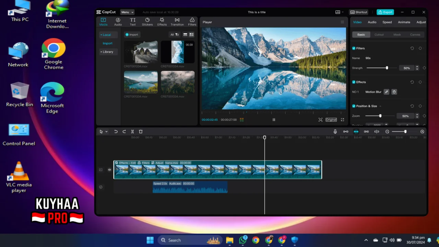Toggle main track magnet

[x=346, y=132]
